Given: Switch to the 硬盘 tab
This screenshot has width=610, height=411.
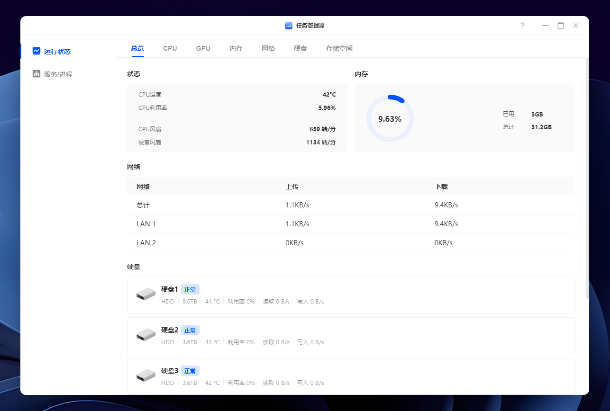Looking at the screenshot, I should coord(300,48).
